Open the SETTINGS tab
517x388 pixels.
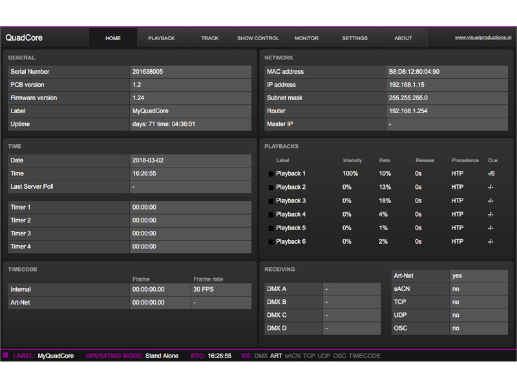coord(355,38)
